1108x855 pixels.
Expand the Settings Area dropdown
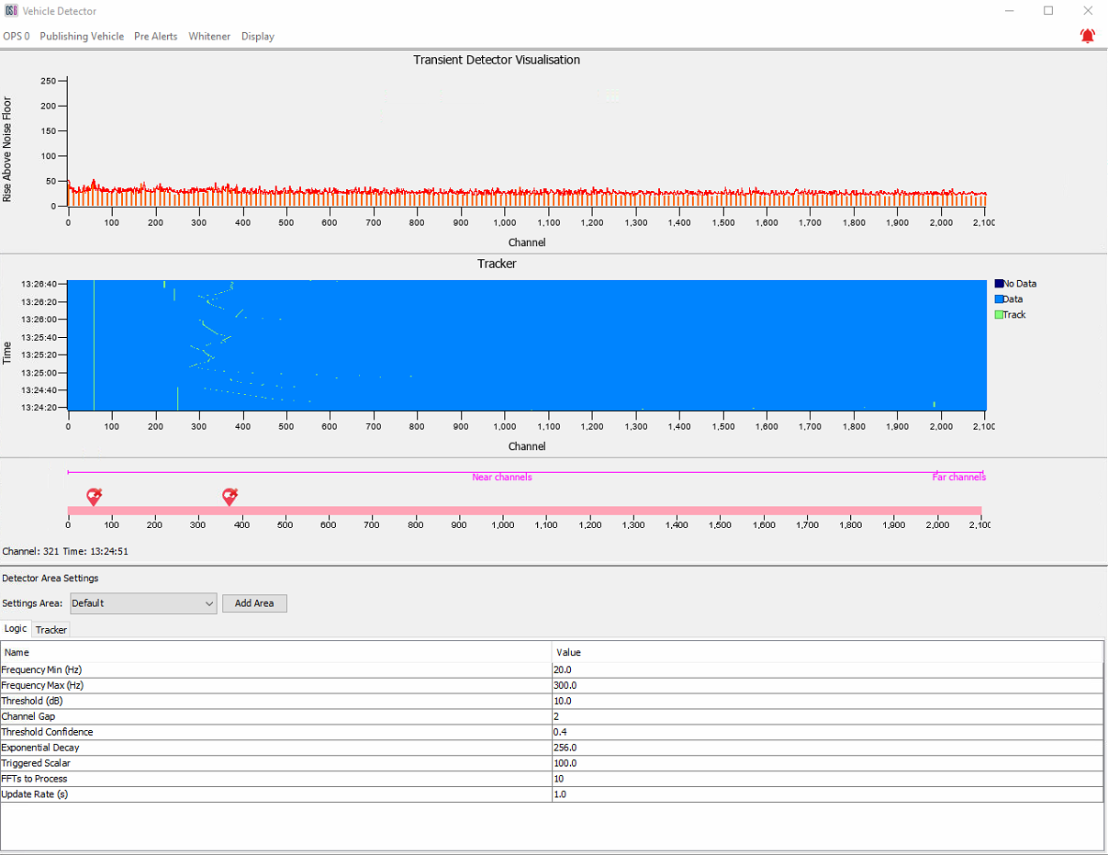(x=208, y=603)
